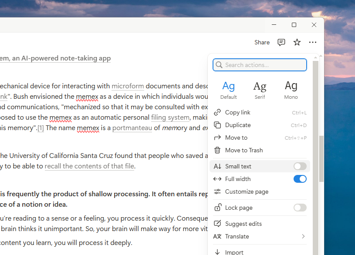This screenshot has width=355, height=255.
Task: Click the Copy link chain icon
Action: coord(217,112)
